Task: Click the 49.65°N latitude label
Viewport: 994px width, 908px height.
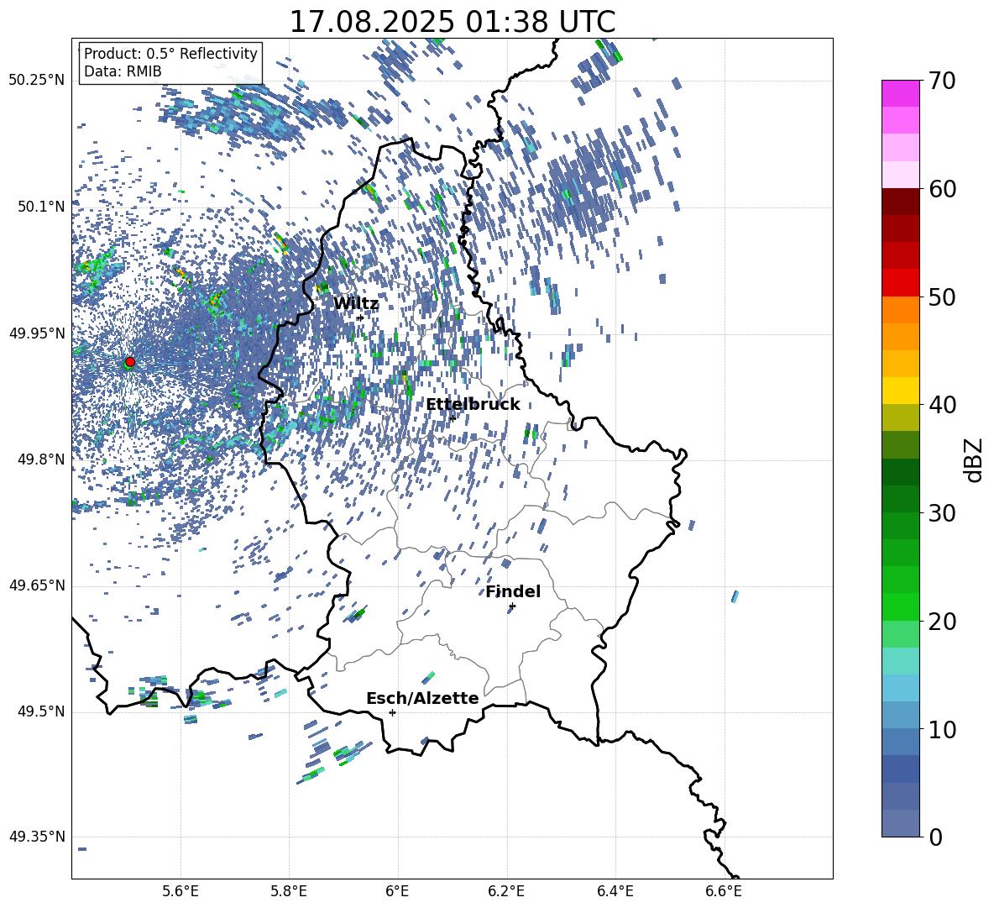Action: (x=37, y=585)
